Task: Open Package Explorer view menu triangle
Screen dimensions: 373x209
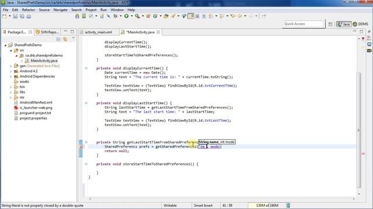Action: click(x=73, y=38)
